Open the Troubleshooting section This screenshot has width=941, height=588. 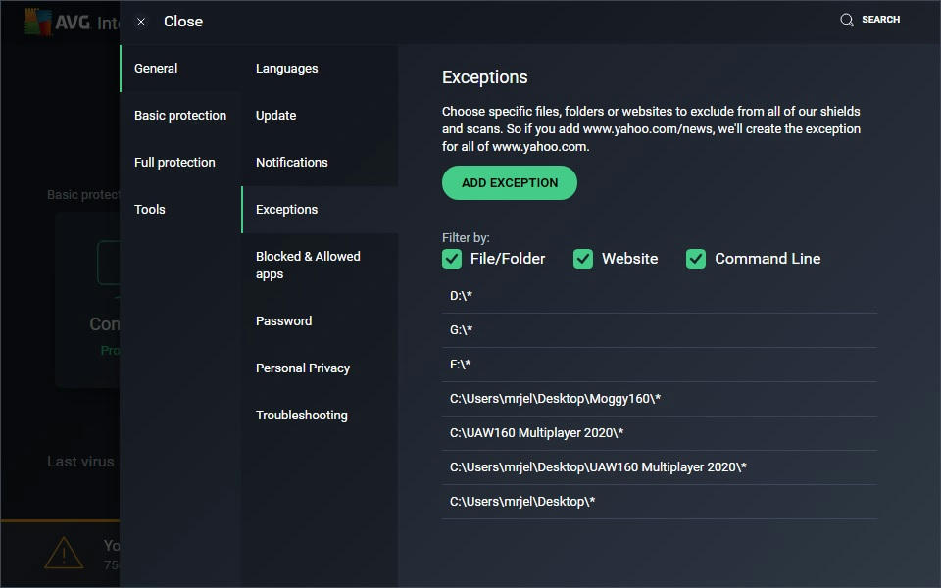coord(320,416)
